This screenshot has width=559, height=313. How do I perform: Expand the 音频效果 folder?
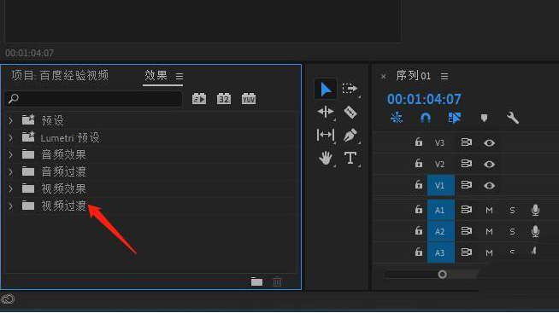click(11, 154)
